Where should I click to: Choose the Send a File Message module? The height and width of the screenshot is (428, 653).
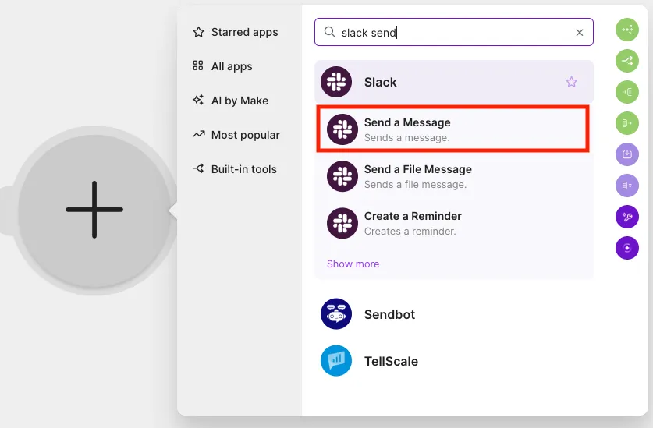pyautogui.click(x=453, y=176)
